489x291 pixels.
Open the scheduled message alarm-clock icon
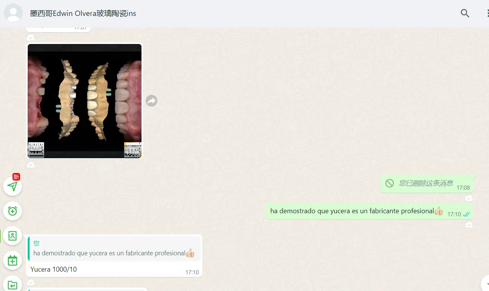[13, 211]
